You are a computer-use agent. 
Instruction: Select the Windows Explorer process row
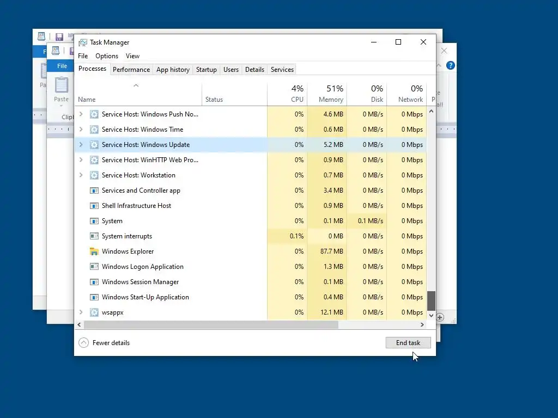pos(251,251)
